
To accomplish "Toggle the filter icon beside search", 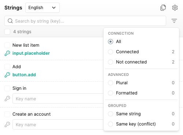I will coord(174,21).
